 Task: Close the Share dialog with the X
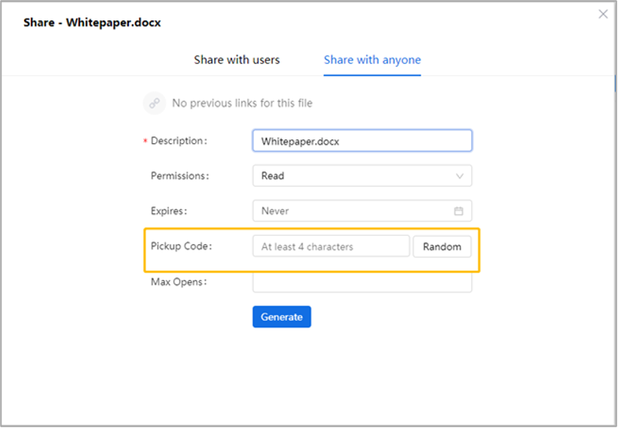(603, 14)
